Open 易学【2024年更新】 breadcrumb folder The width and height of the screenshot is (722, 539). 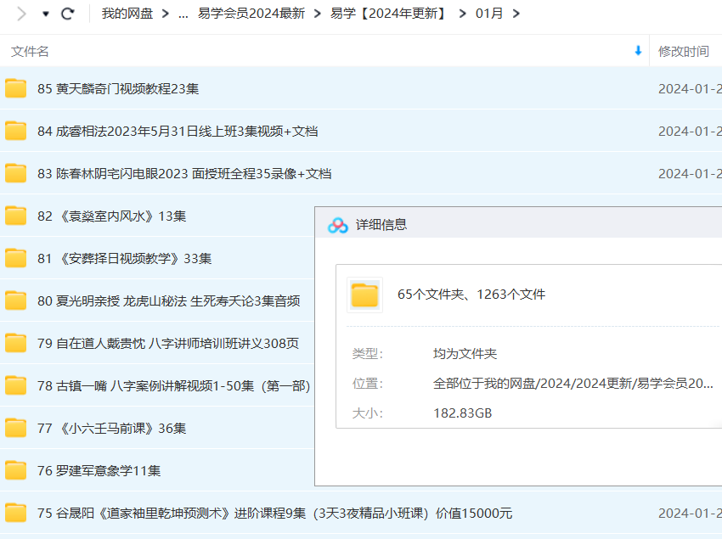pyautogui.click(x=388, y=14)
